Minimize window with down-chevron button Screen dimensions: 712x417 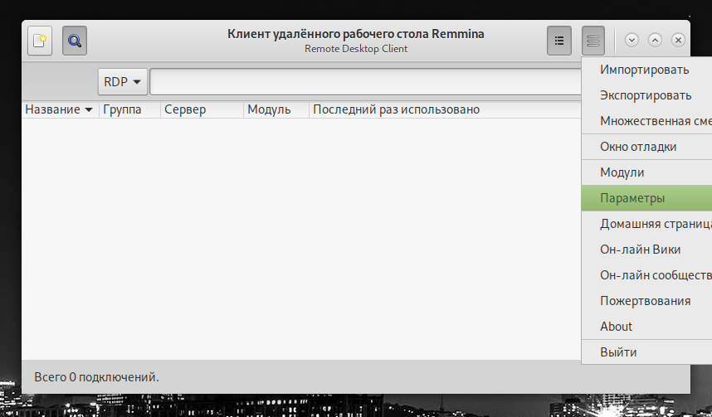[632, 41]
